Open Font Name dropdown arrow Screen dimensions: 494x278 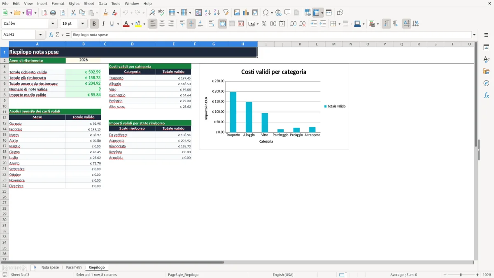(x=53, y=24)
